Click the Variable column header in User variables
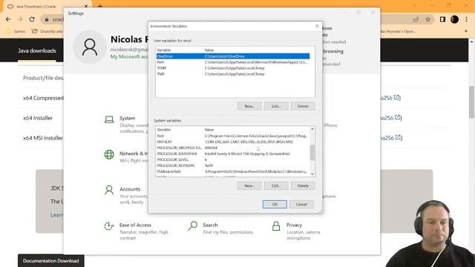Viewport: 475px width, 267px height. click(x=180, y=50)
